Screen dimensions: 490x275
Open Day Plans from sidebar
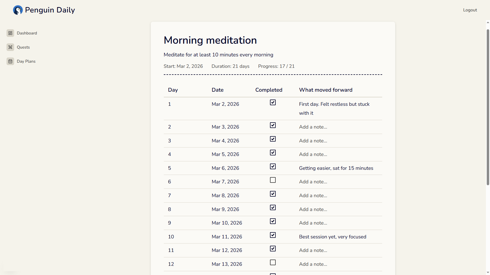26,61
